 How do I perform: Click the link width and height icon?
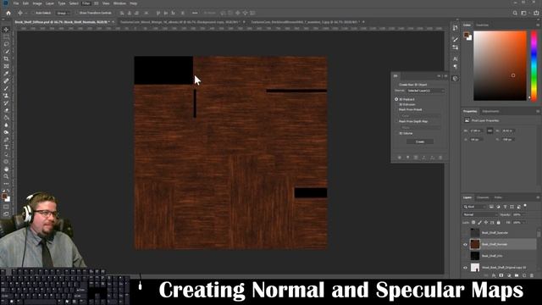pyautogui.click(x=489, y=130)
